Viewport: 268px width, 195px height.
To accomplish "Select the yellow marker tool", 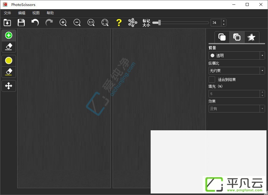I will (x=9, y=61).
